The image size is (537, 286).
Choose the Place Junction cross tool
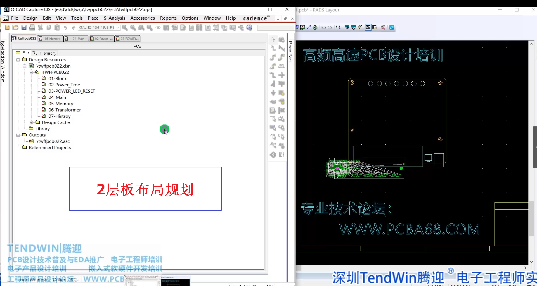[281, 75]
